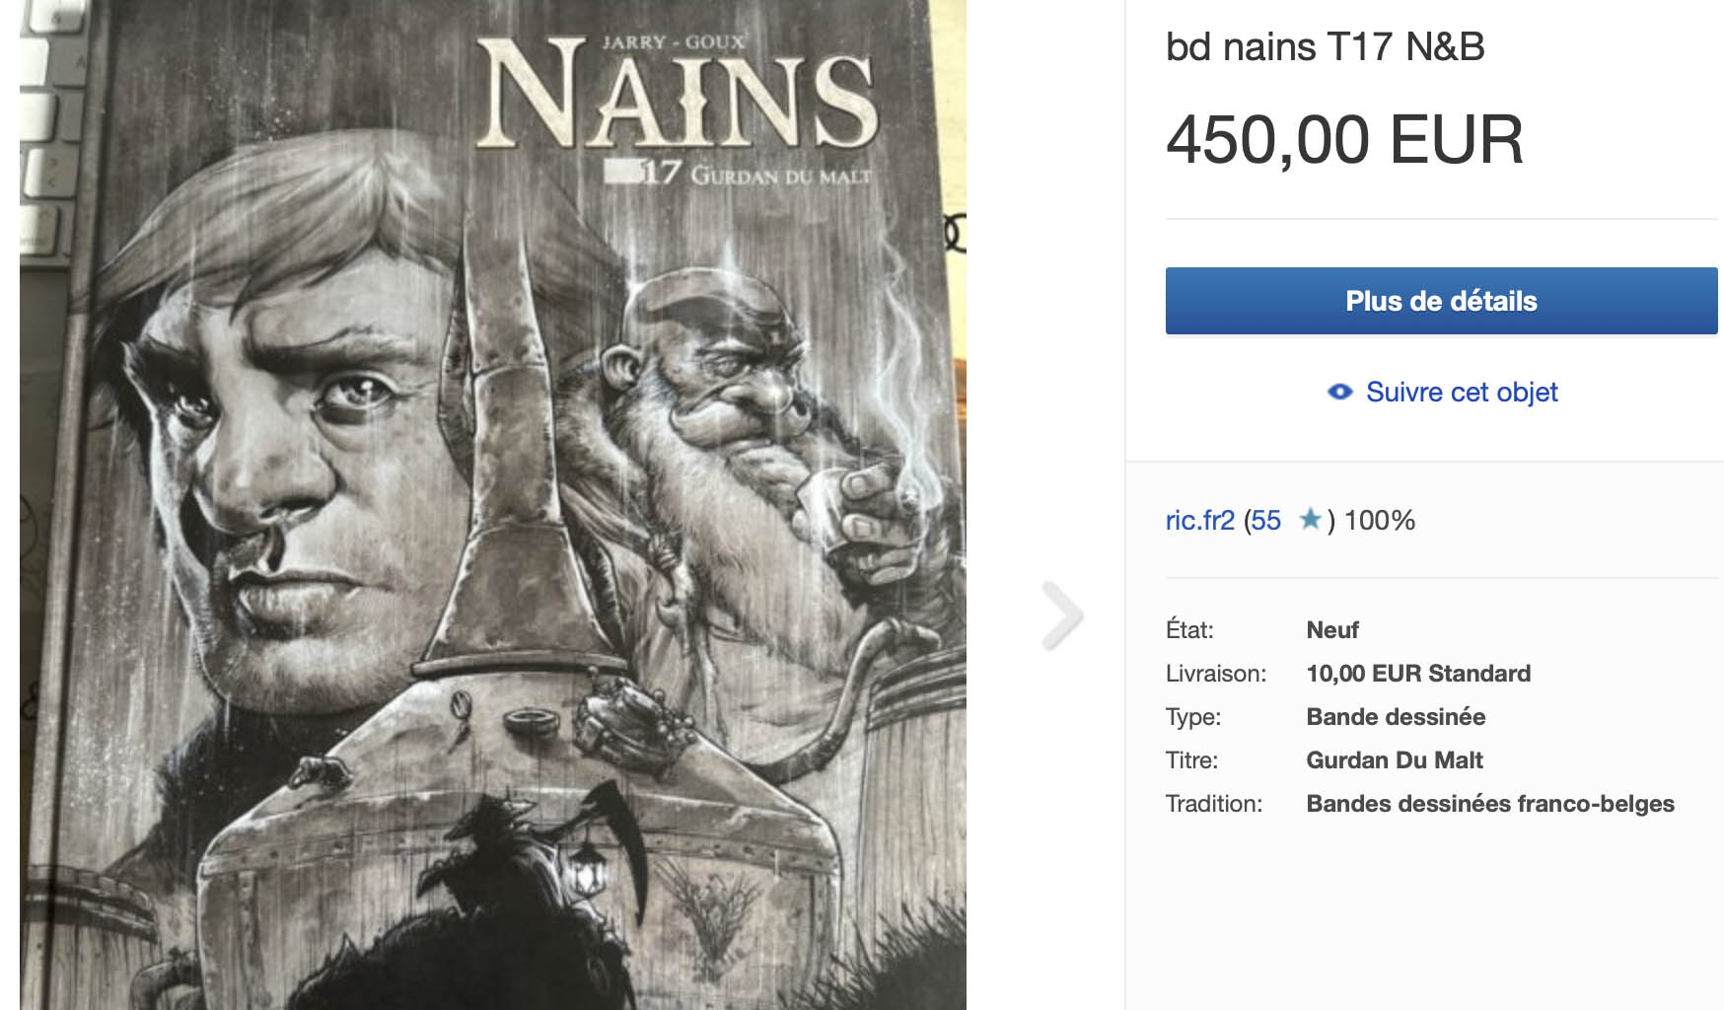Click the 100% positive feedback rating

click(x=1379, y=520)
